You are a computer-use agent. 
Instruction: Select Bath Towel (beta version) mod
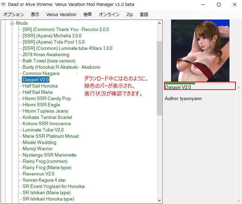point(49,61)
